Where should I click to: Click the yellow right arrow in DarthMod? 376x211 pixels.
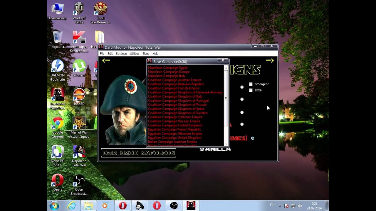point(270,60)
